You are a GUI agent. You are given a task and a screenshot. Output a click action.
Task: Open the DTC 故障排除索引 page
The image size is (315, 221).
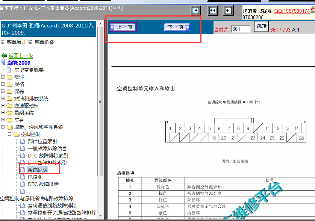click(48, 156)
